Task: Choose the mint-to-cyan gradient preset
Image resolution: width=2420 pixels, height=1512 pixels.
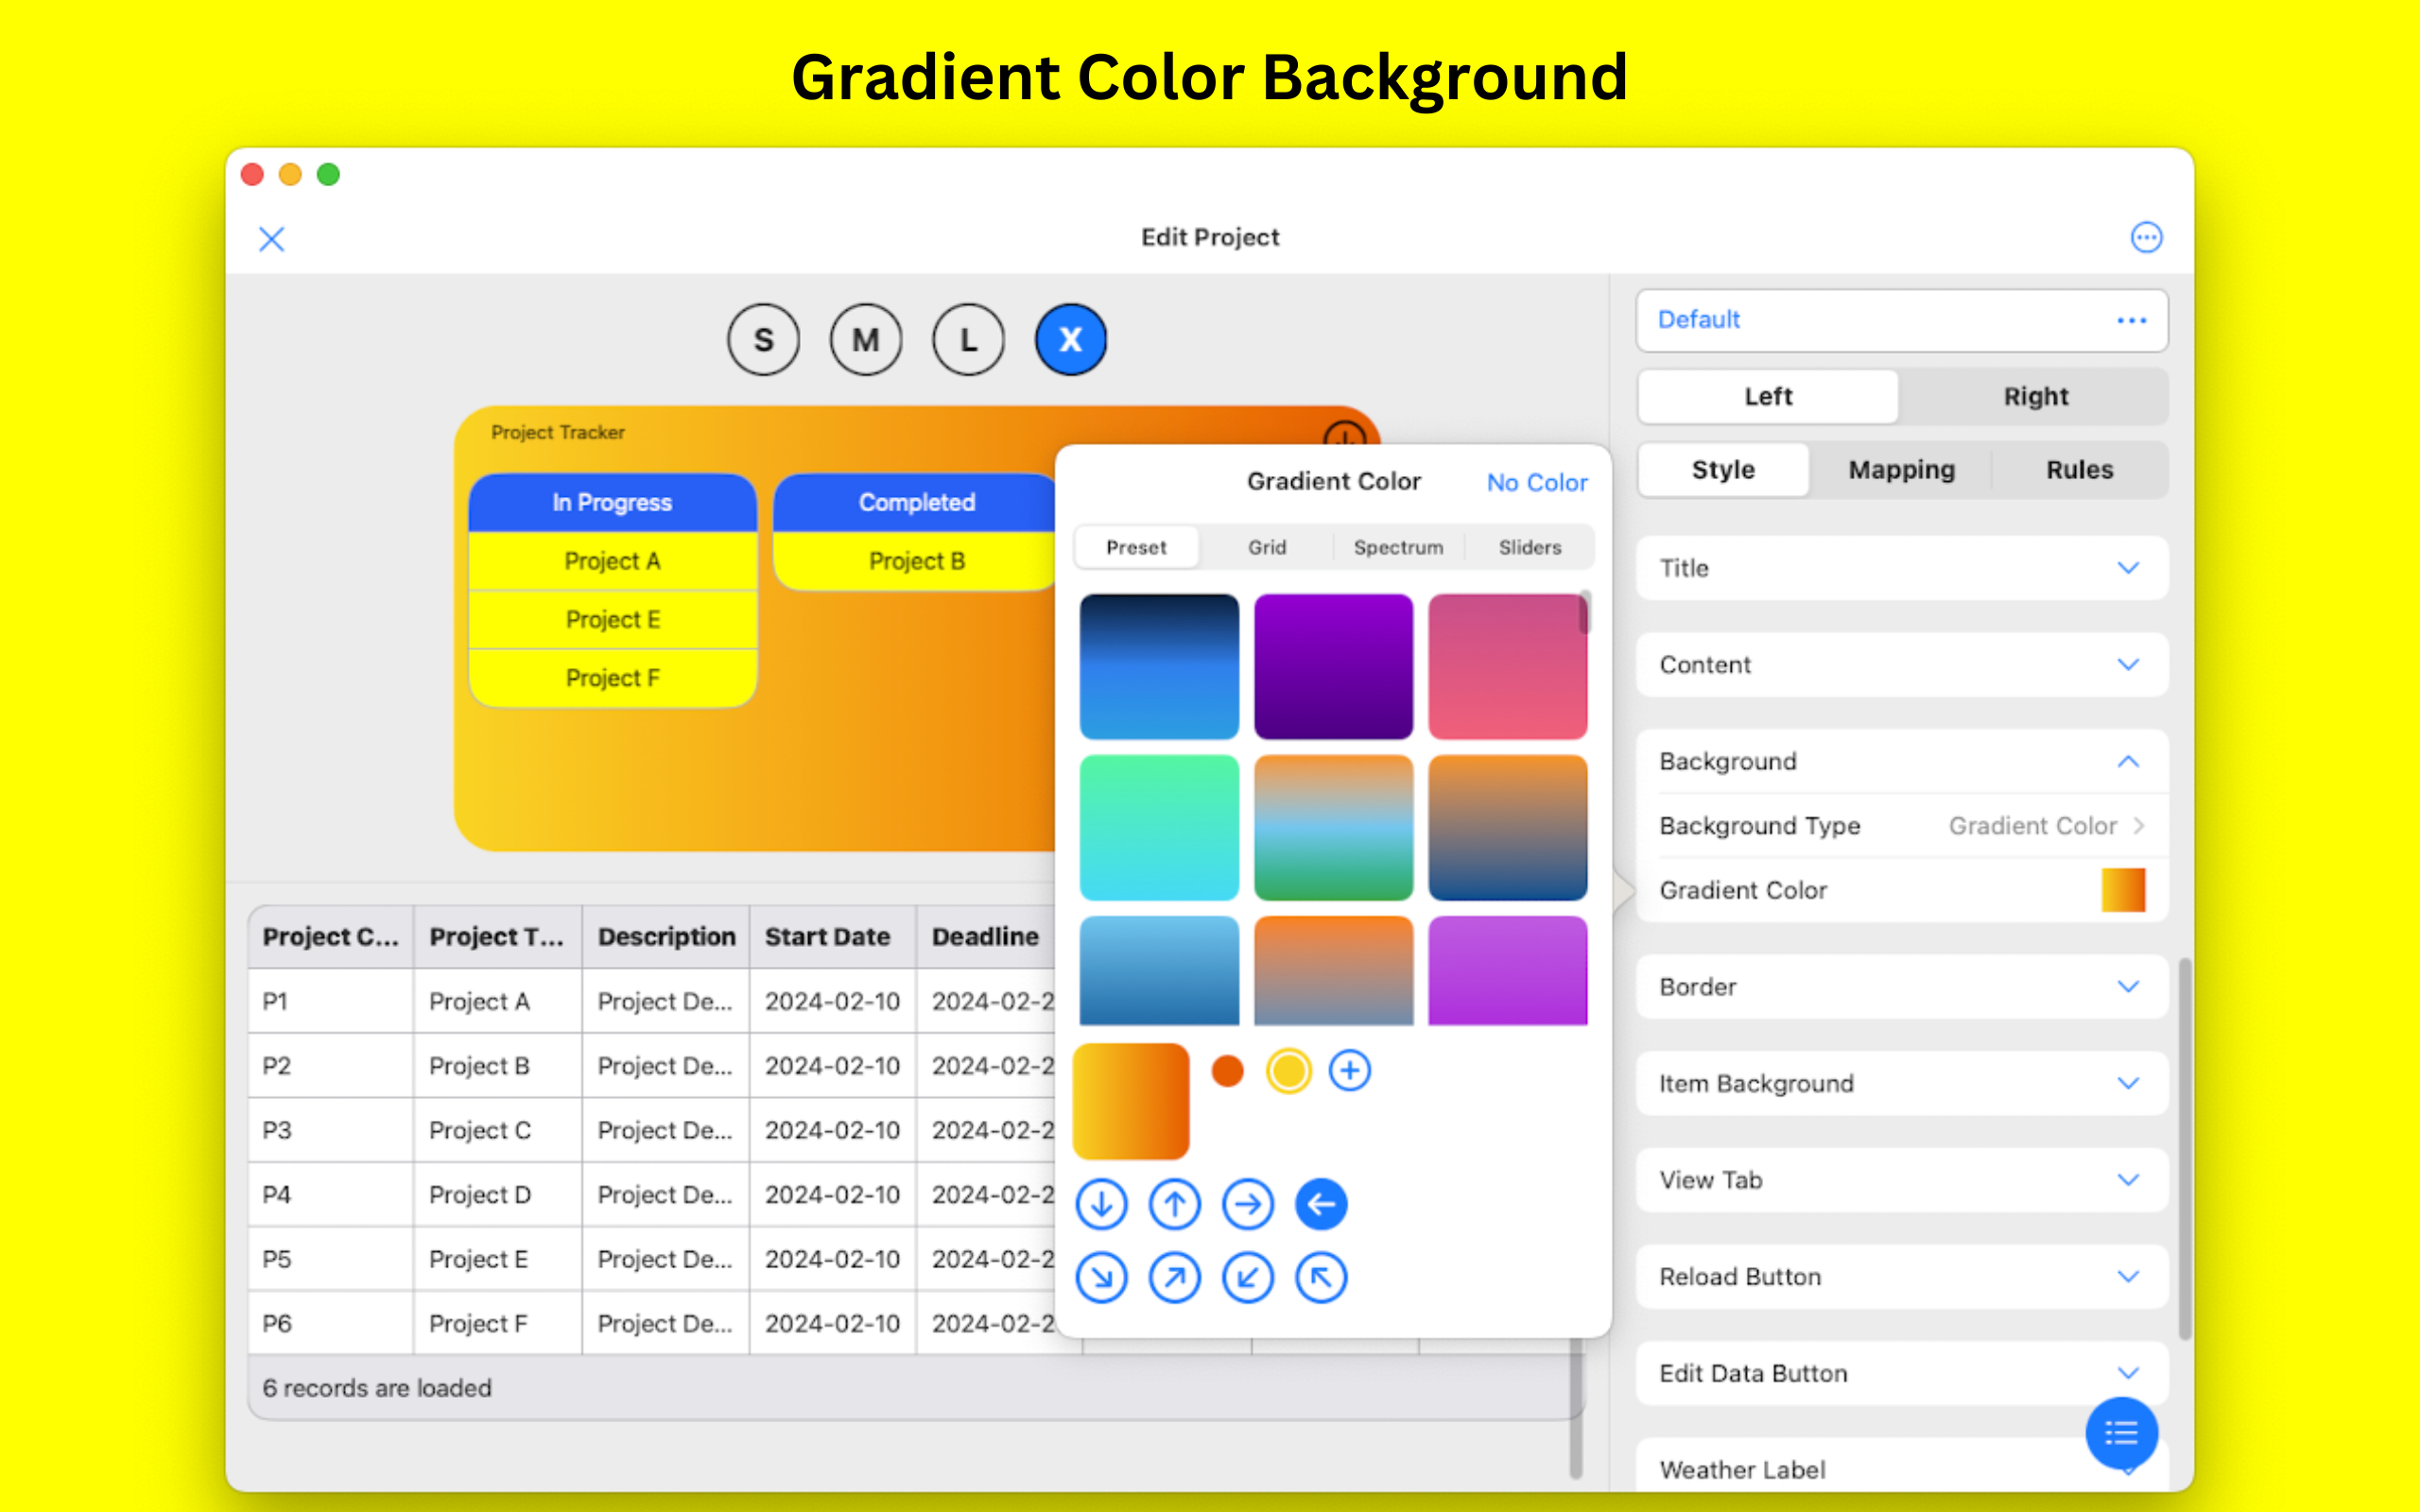Action: 1159,828
